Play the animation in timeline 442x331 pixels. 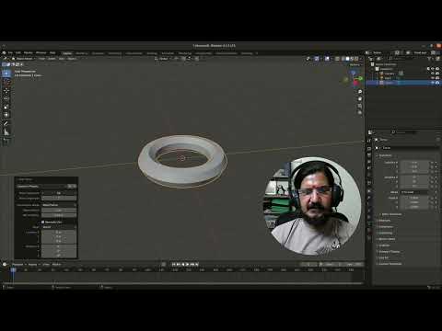[188, 264]
